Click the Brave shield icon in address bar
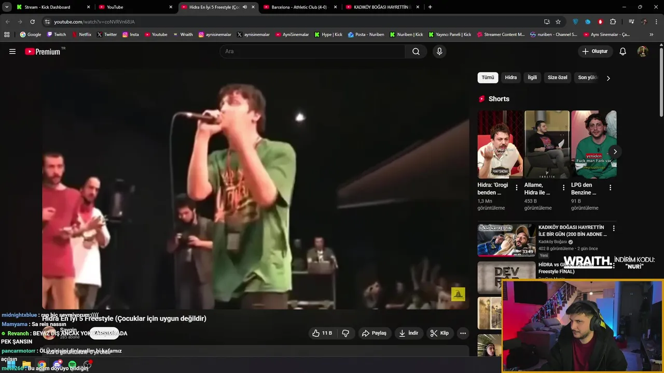664x373 pixels. coord(575,22)
